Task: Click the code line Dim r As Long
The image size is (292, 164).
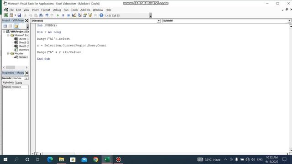Action: (x=49, y=32)
